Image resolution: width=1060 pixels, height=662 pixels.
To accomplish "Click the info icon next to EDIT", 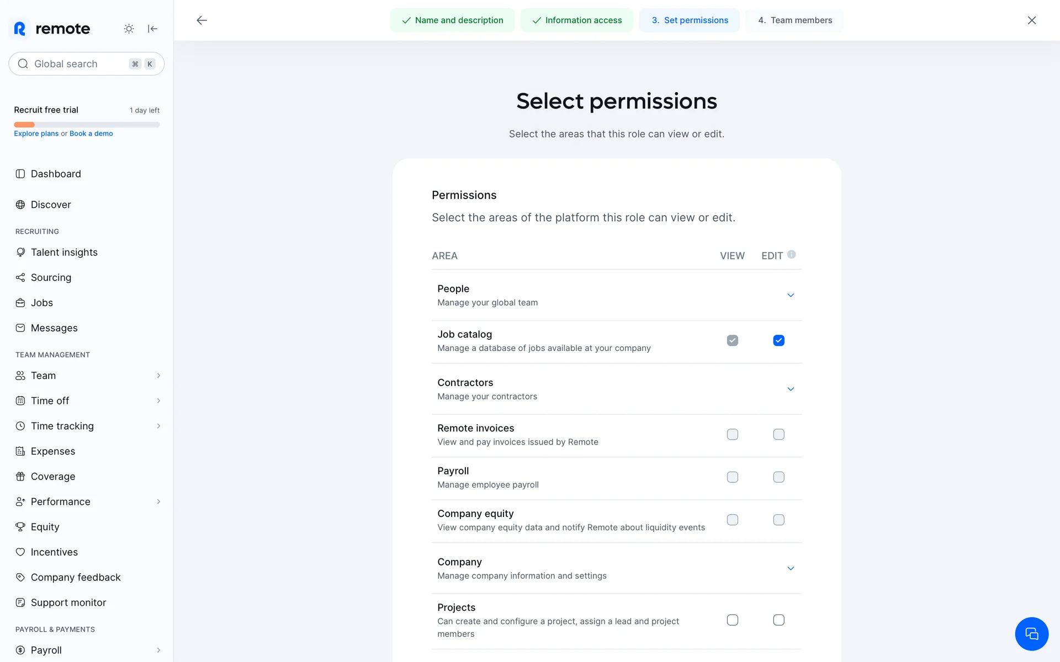I will [791, 254].
